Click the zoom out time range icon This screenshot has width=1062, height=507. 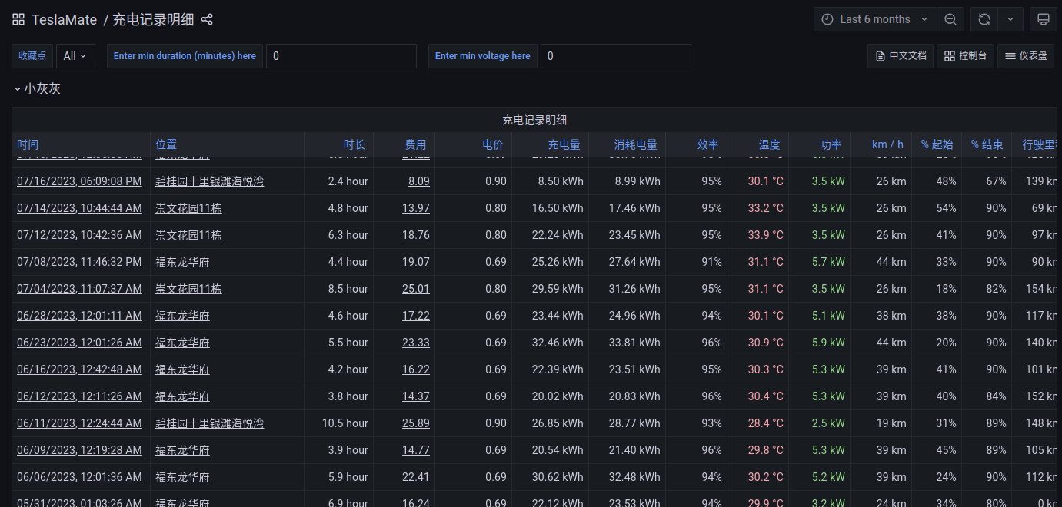click(950, 19)
